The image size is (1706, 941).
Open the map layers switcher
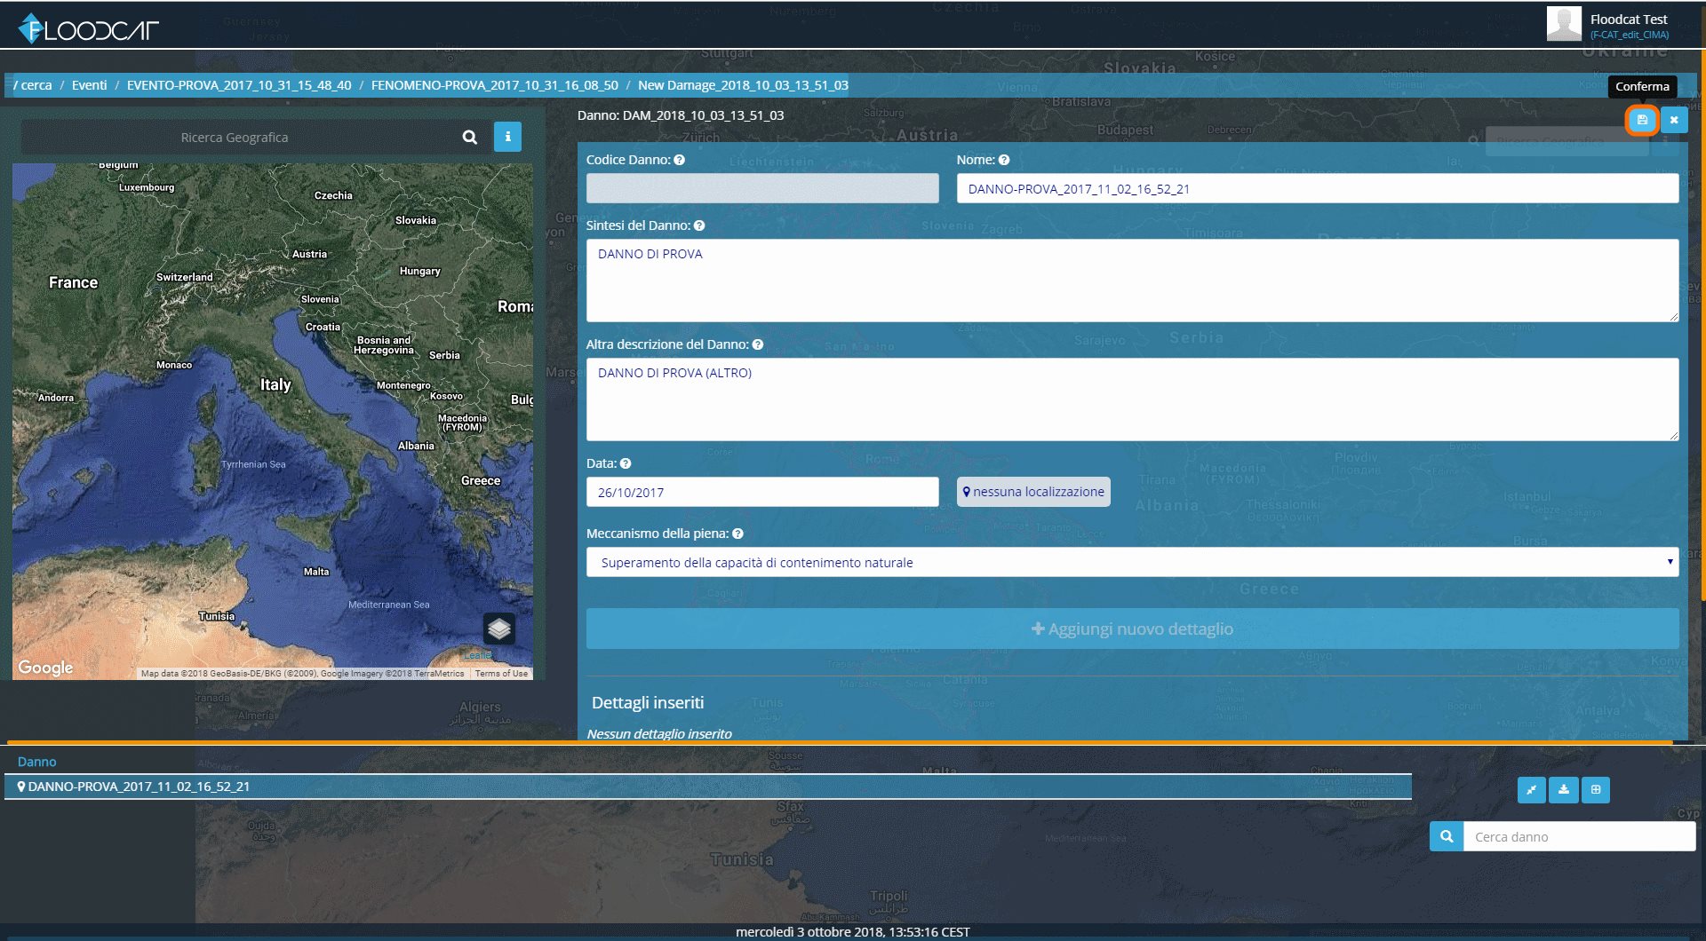tap(499, 629)
